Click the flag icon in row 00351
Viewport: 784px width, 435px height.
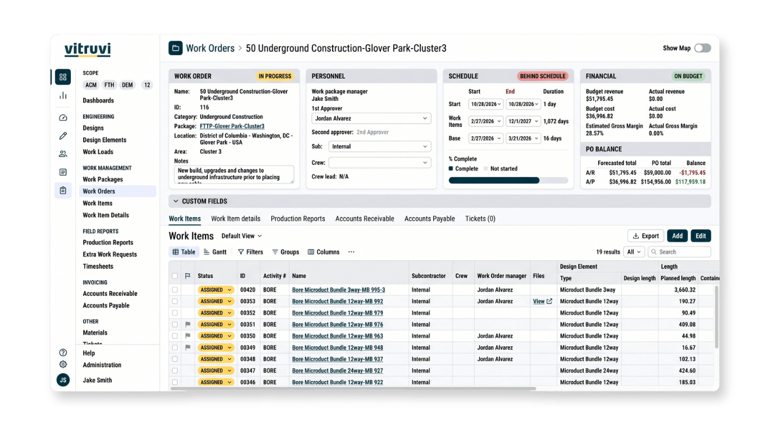[188, 325]
